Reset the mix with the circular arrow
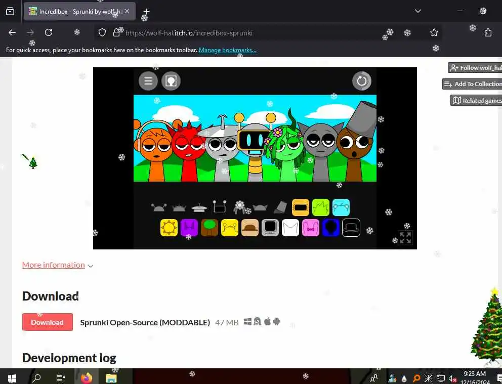Image resolution: width=502 pixels, height=384 pixels. coord(362,81)
